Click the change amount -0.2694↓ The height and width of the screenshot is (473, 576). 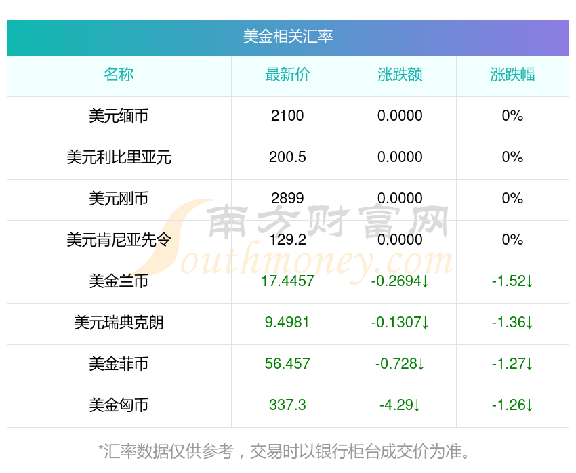400,281
